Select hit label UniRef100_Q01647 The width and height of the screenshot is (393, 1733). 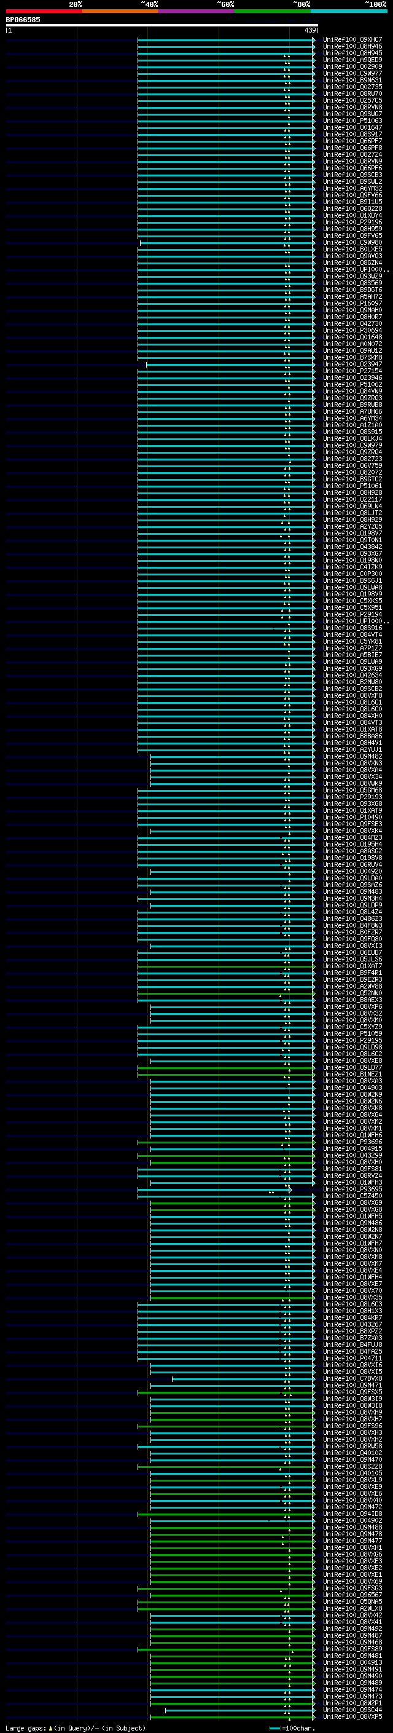(352, 127)
